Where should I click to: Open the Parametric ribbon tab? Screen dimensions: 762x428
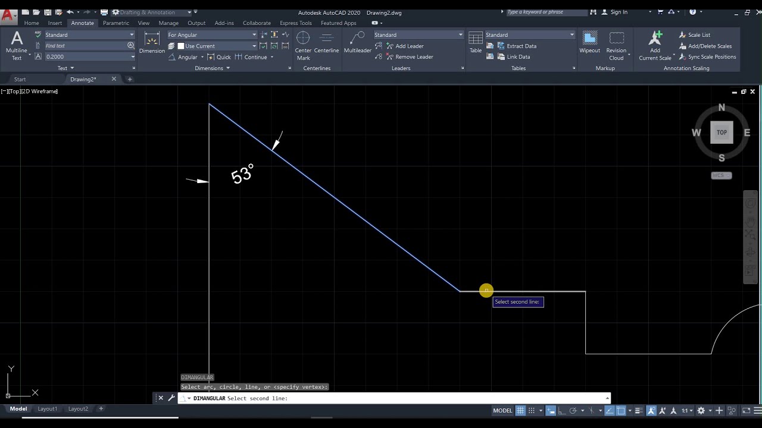[115, 23]
